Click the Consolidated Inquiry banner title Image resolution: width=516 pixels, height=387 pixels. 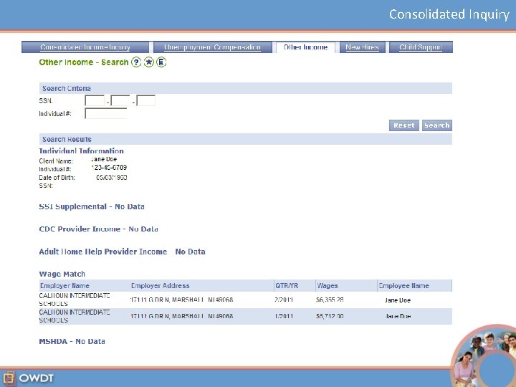[x=449, y=14]
